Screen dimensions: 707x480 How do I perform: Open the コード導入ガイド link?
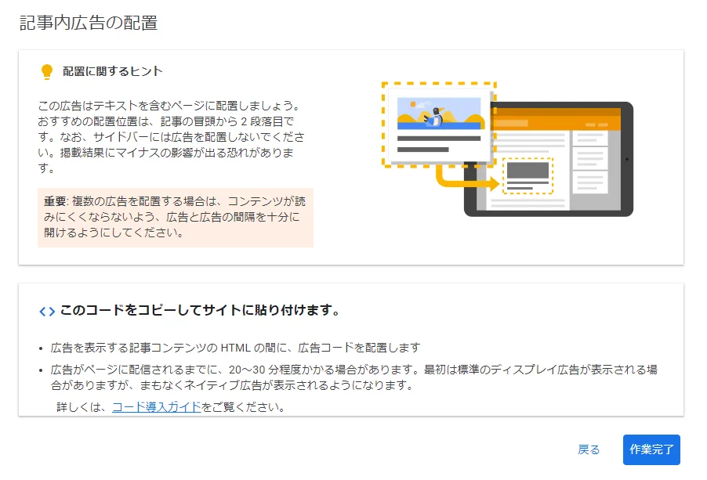tap(156, 407)
